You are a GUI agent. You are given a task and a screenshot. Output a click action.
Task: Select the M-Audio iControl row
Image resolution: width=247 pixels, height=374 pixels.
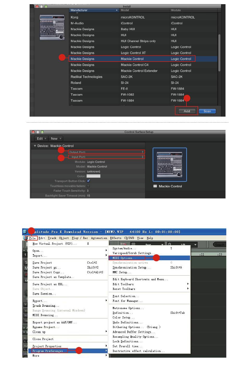pyautogui.click(x=143, y=23)
